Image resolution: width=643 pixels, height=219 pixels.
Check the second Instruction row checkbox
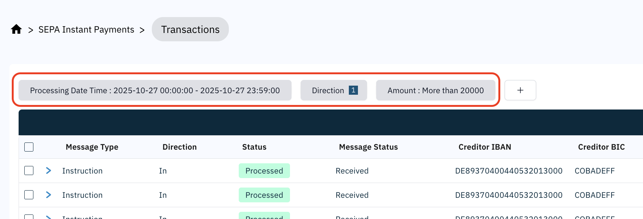click(29, 195)
